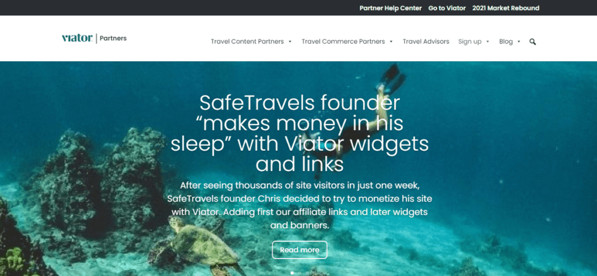Open the Blog menu item
This screenshot has width=597, height=276.
pyautogui.click(x=505, y=42)
